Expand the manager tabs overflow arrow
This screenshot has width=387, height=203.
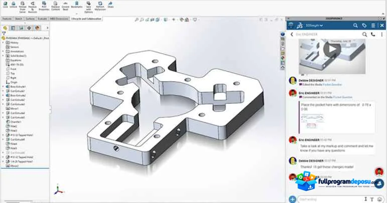[47, 28]
